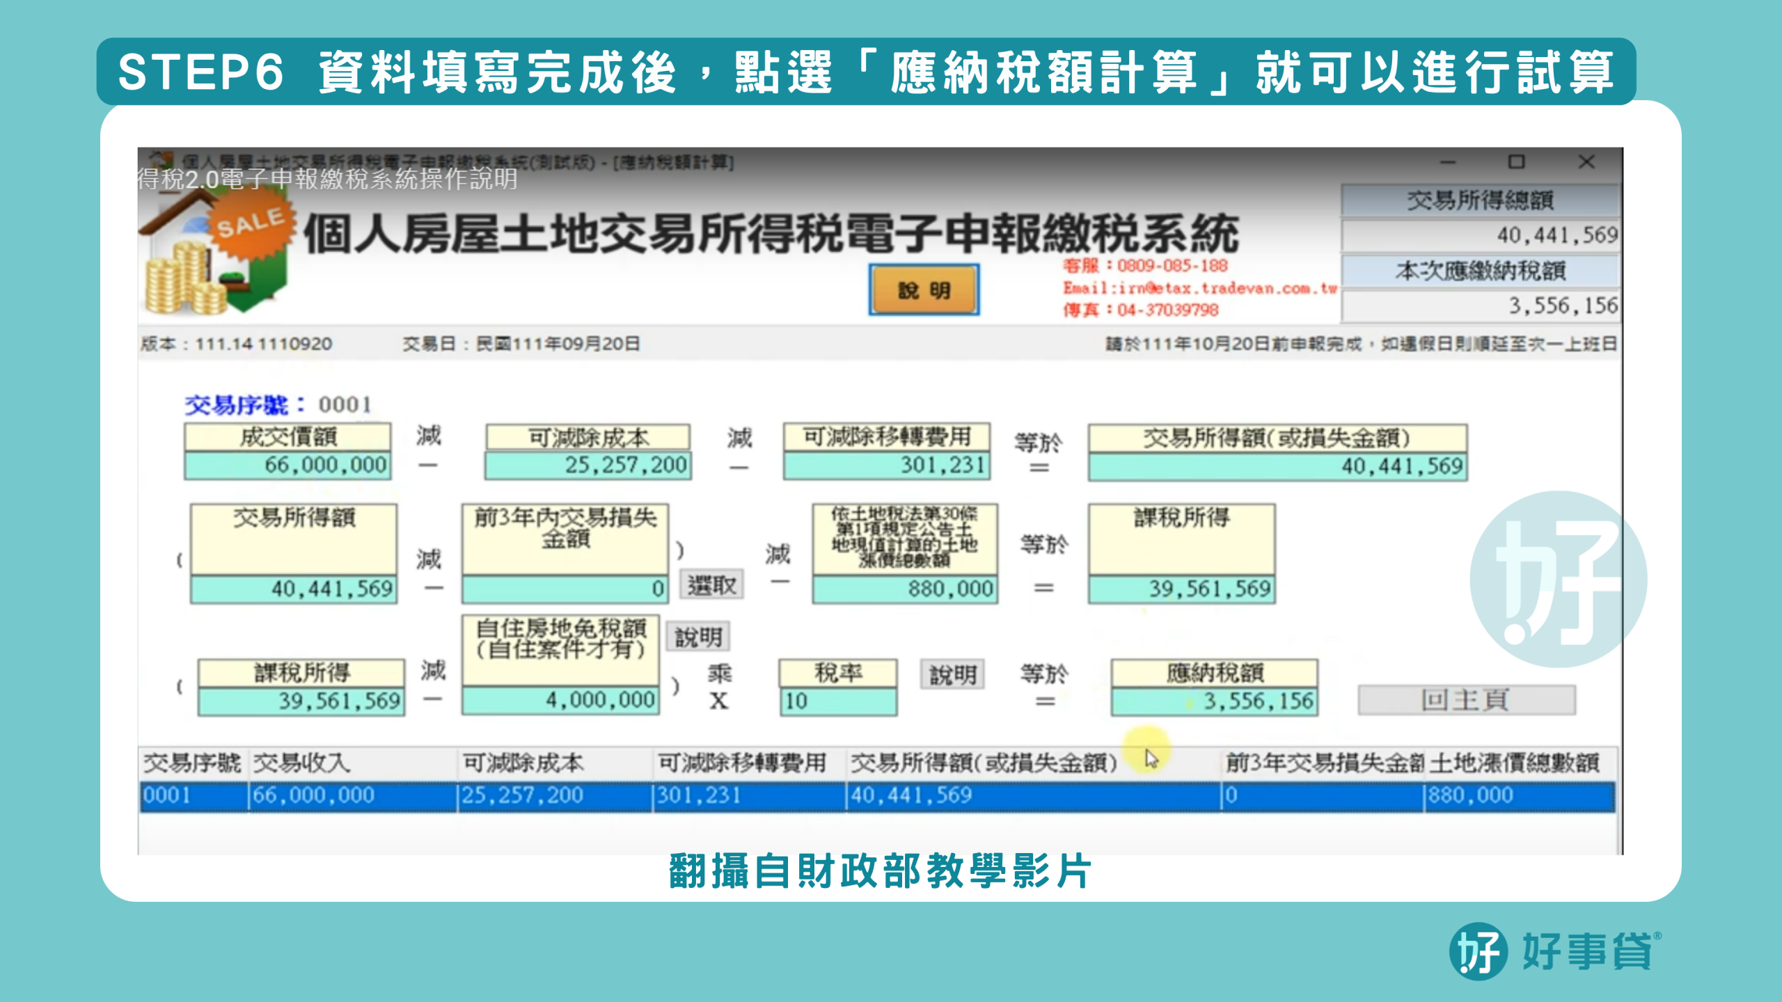Image resolution: width=1782 pixels, height=1002 pixels.
Task: Click the 說明 orange button in header
Action: pyautogui.click(x=924, y=289)
